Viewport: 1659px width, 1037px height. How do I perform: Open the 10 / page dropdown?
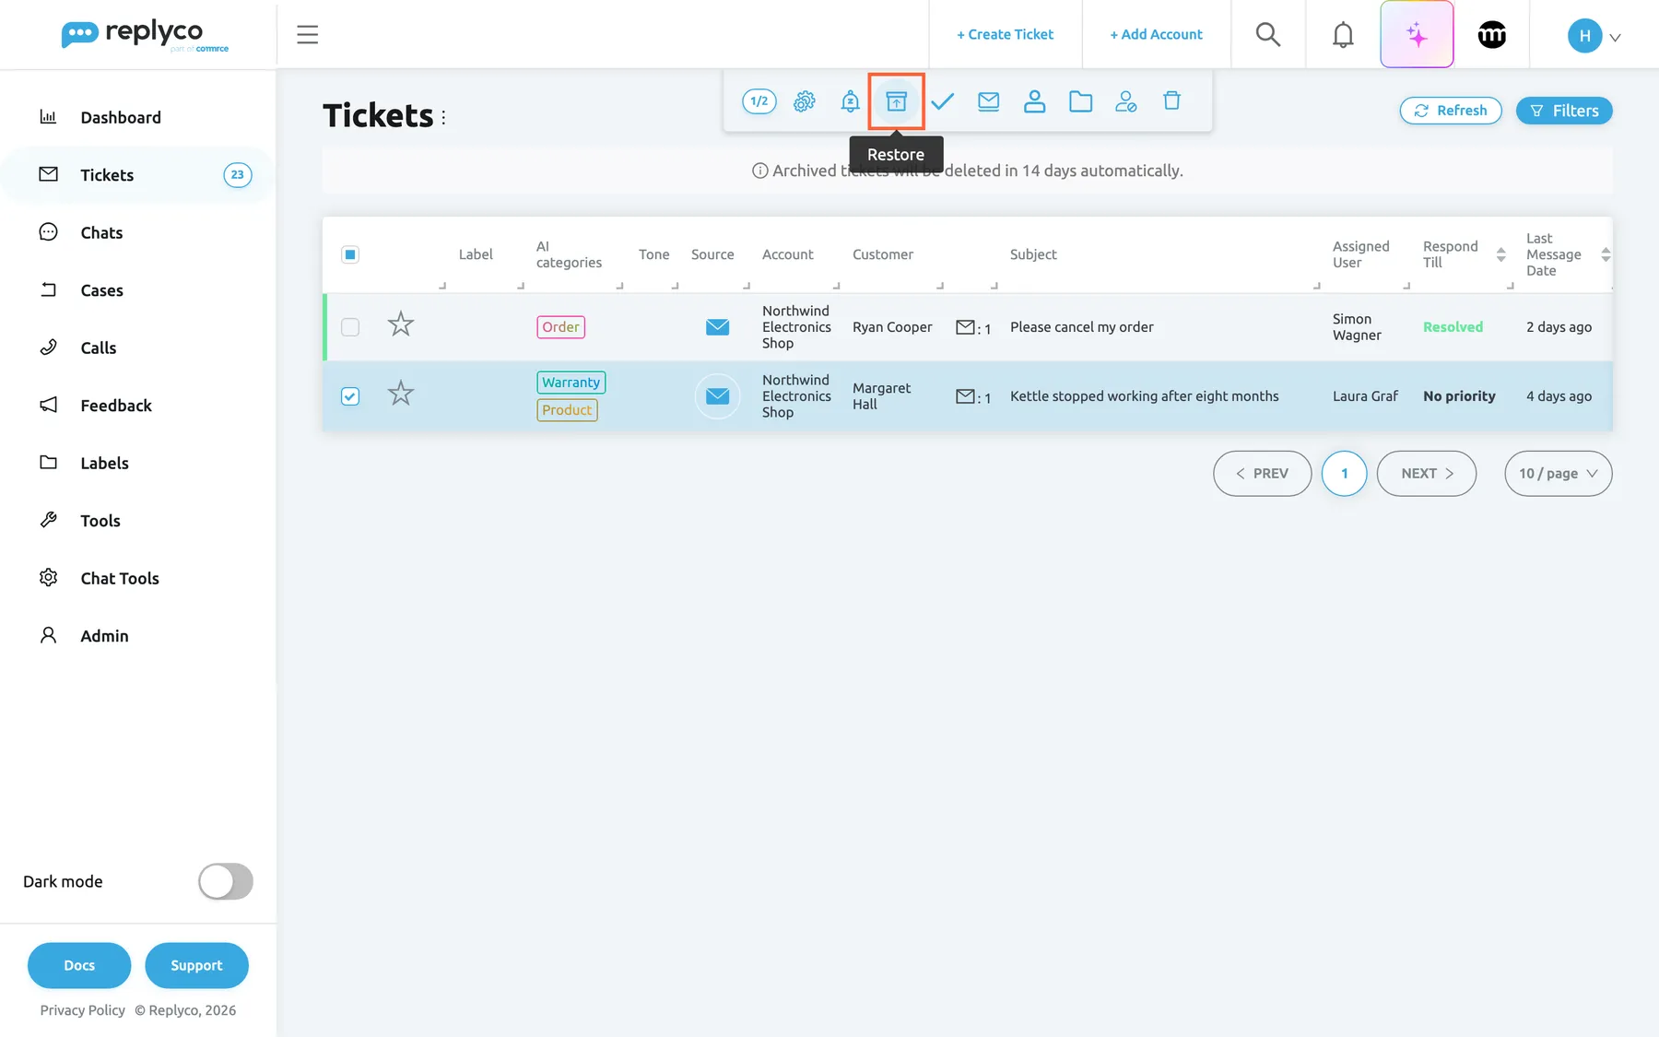coord(1558,473)
